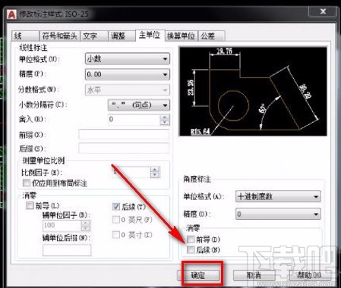
Task: Click the AutoCAD logo icon in title bar
Action: pyautogui.click(x=11, y=14)
